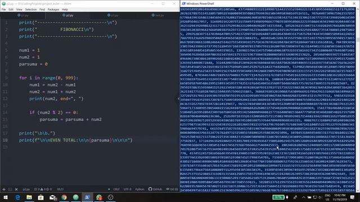
Task: Show hidden system tray icons
Action: click(x=304, y=198)
